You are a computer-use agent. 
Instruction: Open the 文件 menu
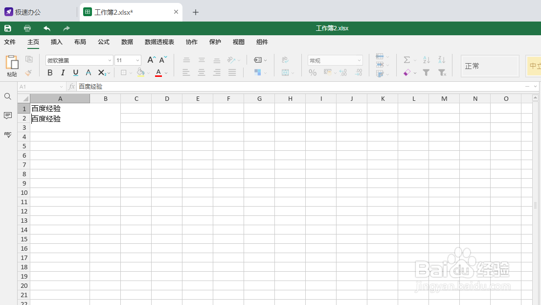(x=10, y=42)
